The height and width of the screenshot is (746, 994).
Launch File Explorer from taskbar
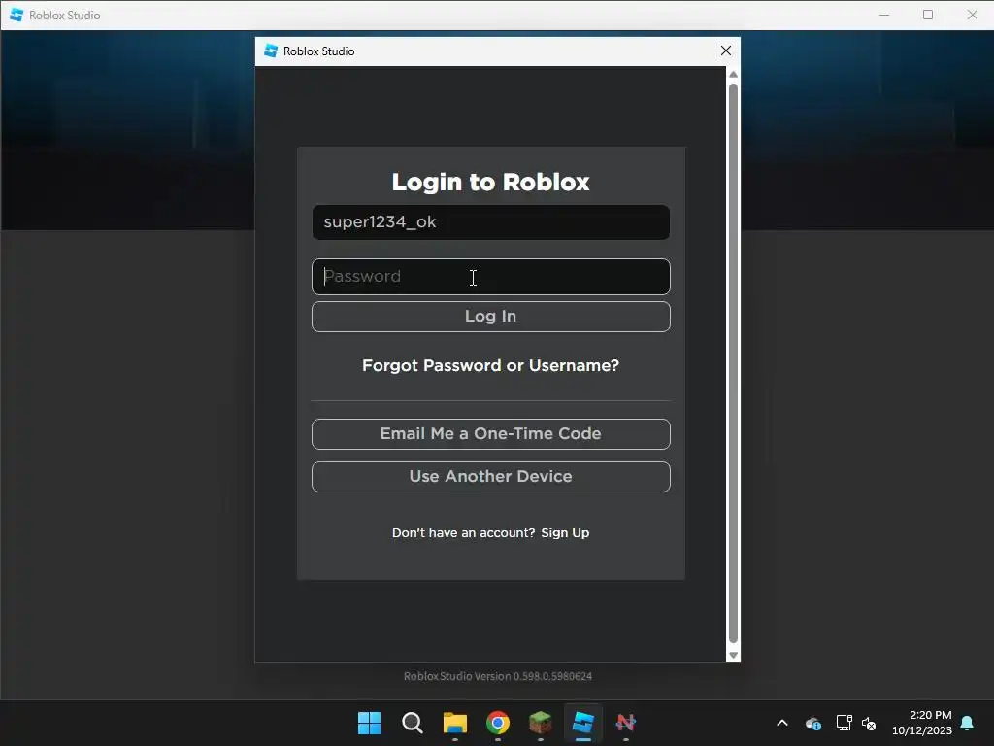click(x=454, y=723)
